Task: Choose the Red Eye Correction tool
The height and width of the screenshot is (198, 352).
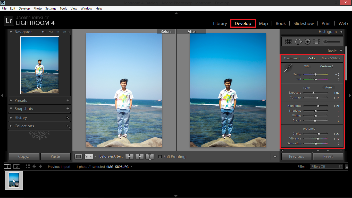Action: 307,42
